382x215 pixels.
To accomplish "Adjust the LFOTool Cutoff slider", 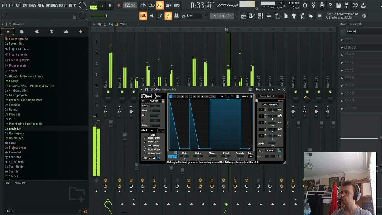I will click(155, 106).
